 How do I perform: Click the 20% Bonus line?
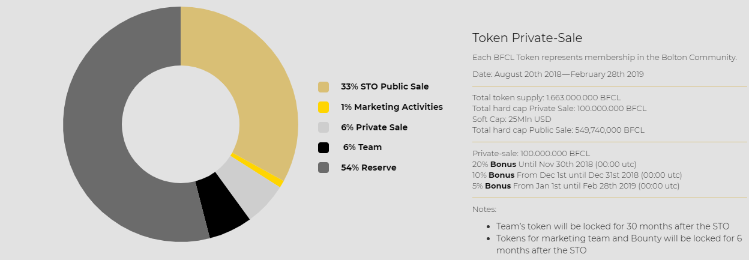(555, 164)
